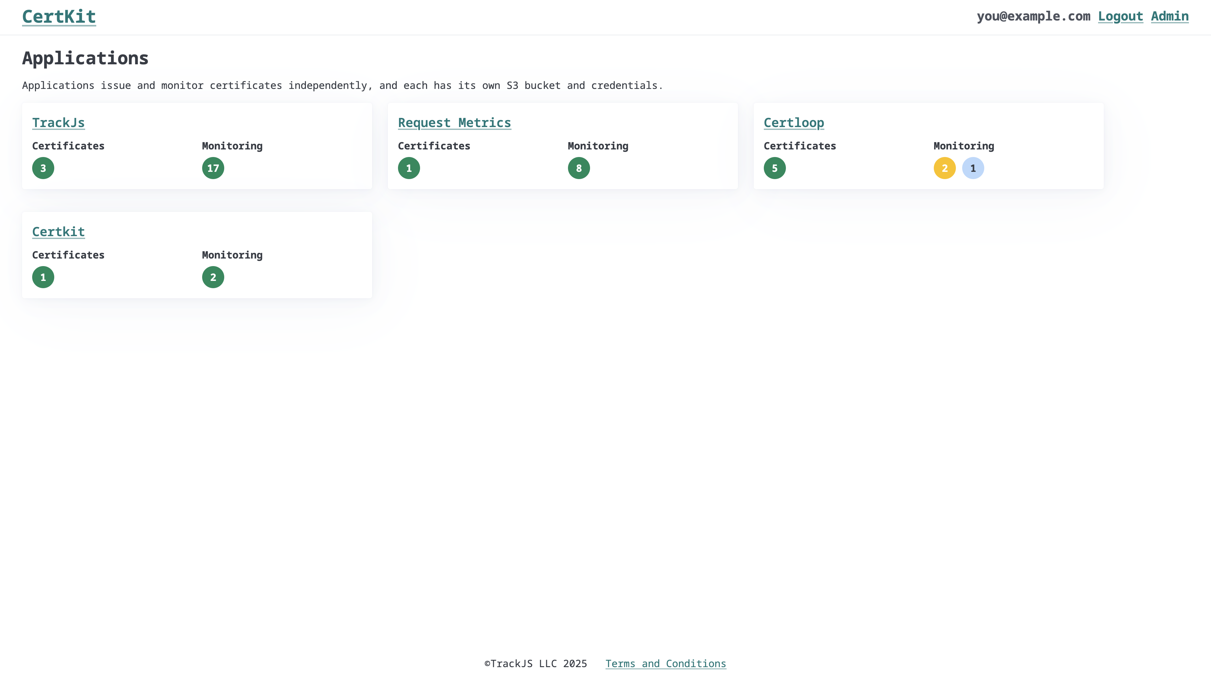The height and width of the screenshot is (681, 1211).
Task: Click the TrackJS LLC 2025 copyright text
Action: (x=536, y=664)
